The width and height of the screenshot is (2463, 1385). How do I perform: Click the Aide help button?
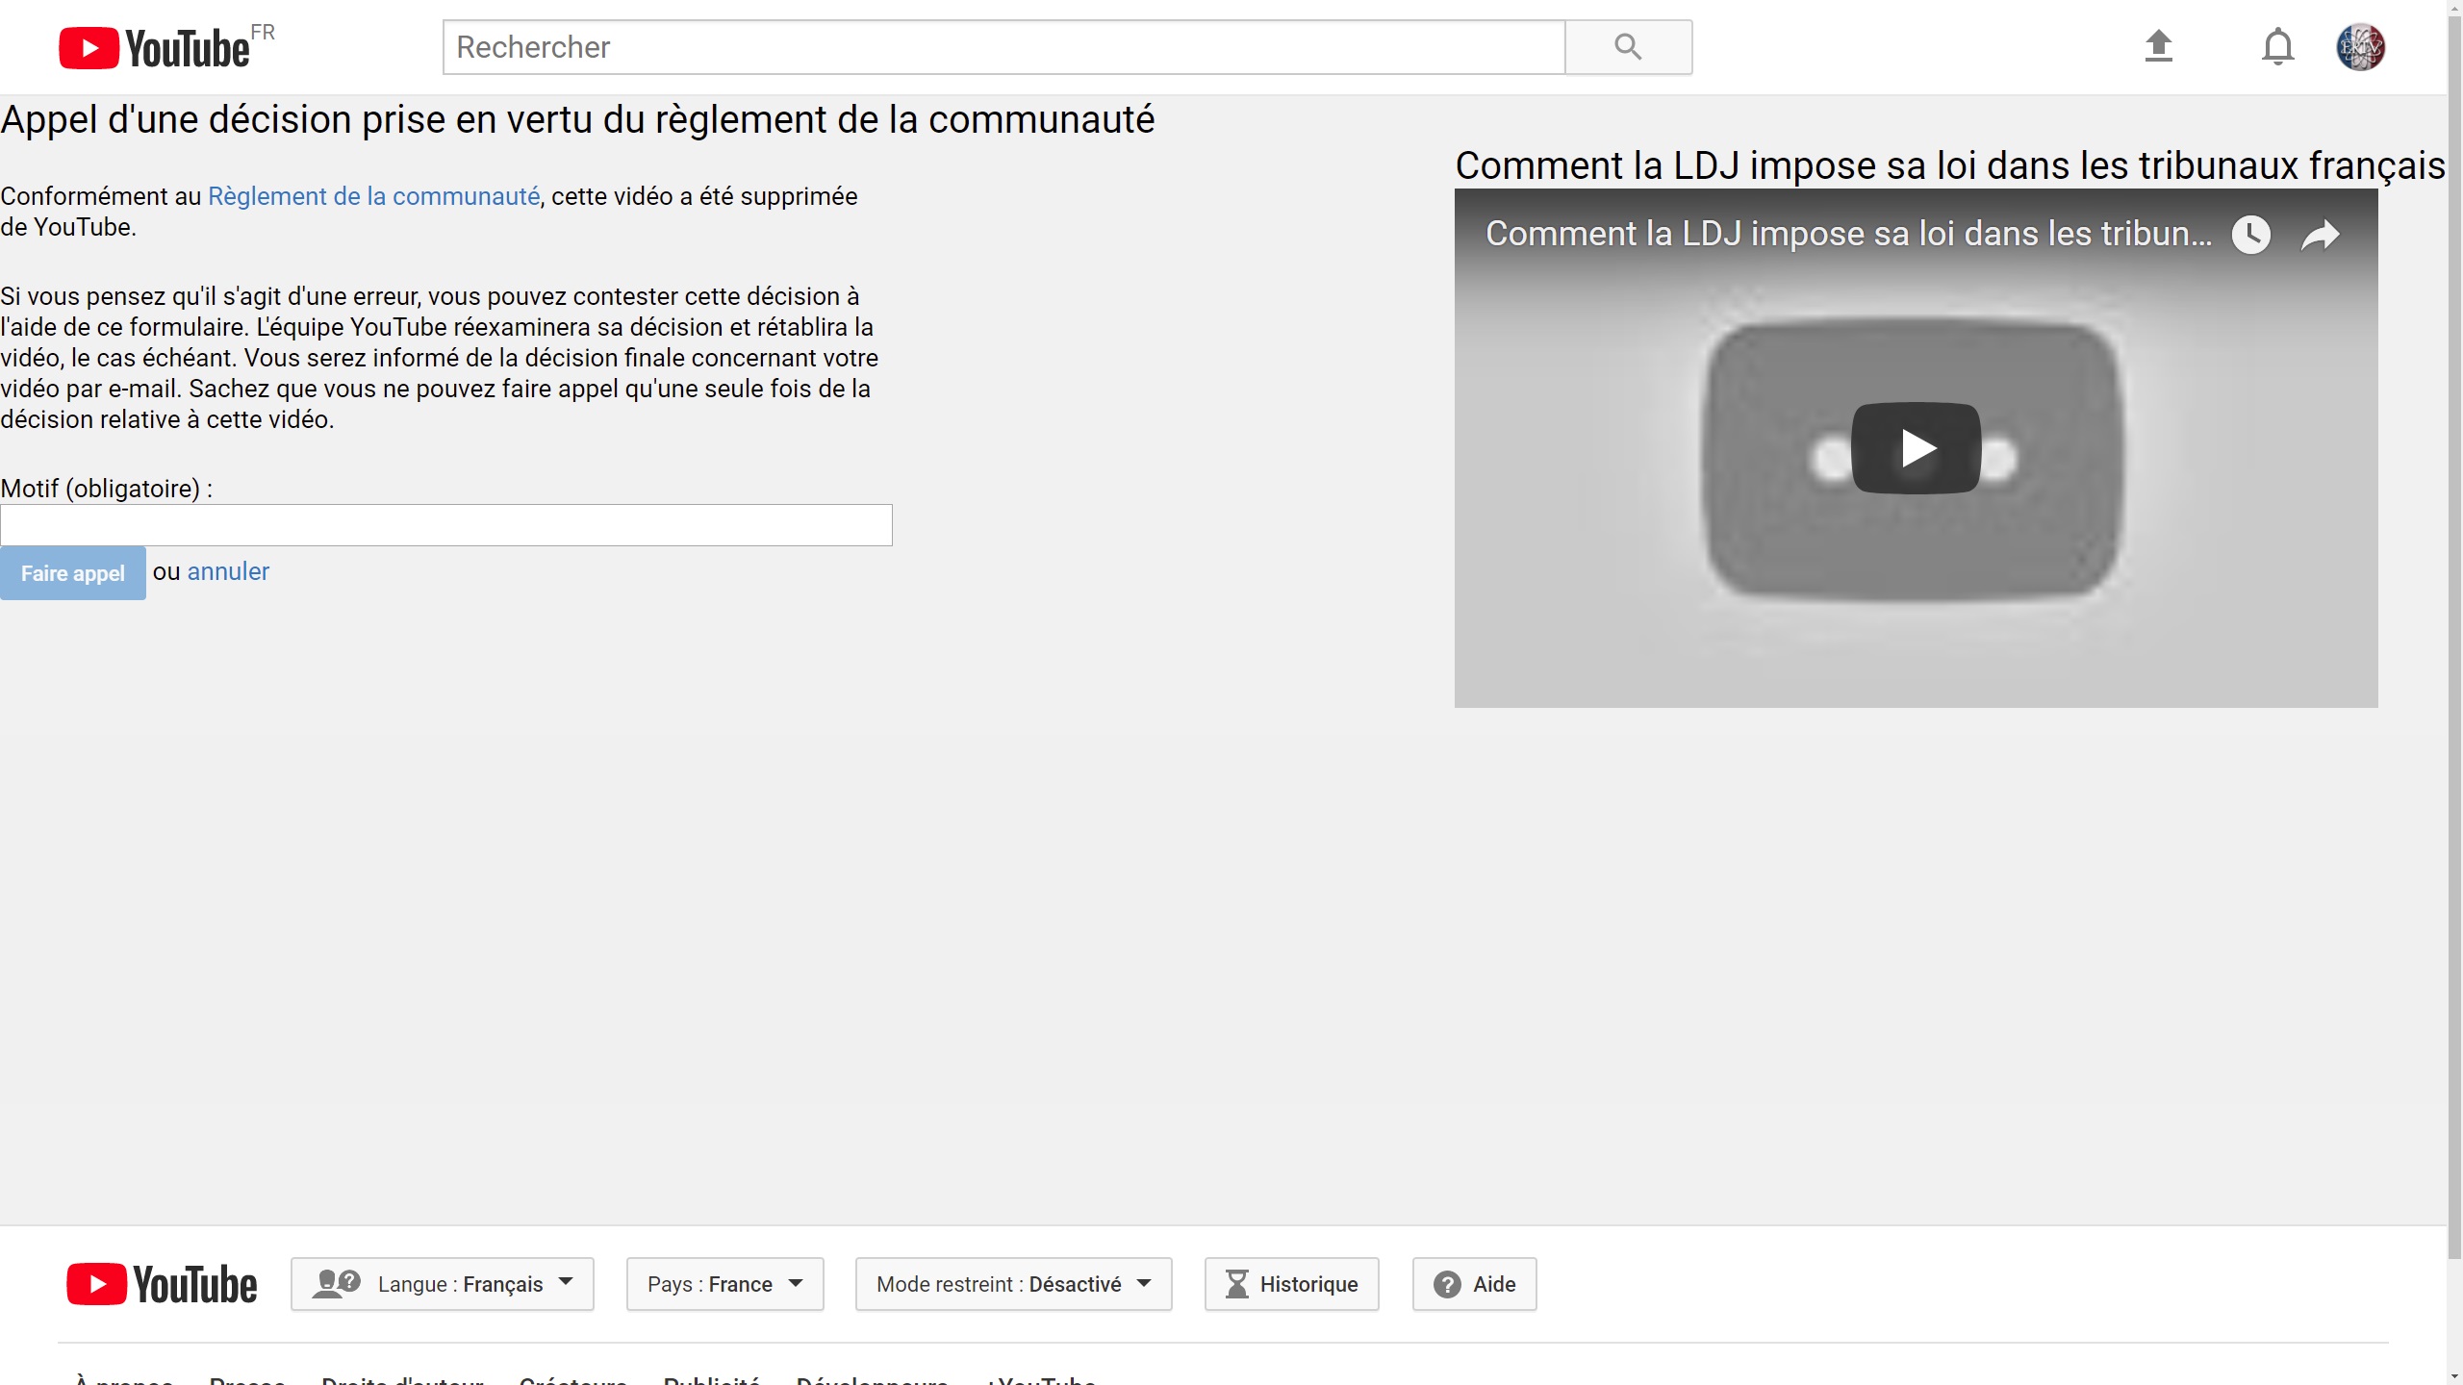tap(1474, 1284)
